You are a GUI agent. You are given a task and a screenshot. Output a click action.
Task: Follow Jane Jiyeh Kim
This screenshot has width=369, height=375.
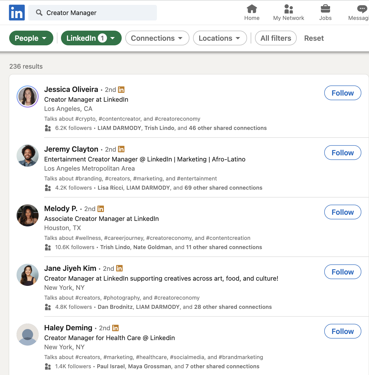point(342,272)
